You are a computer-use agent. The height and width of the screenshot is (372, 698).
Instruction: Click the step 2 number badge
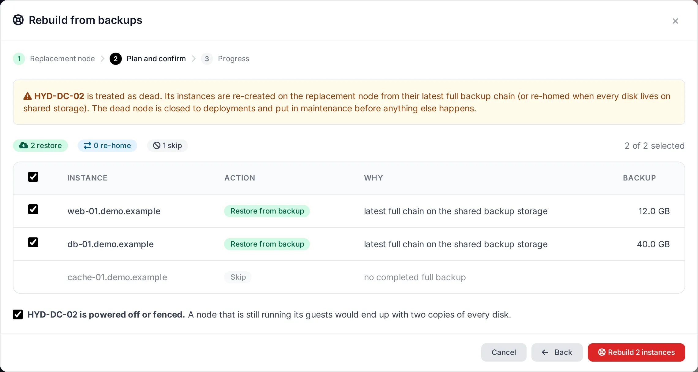click(116, 59)
